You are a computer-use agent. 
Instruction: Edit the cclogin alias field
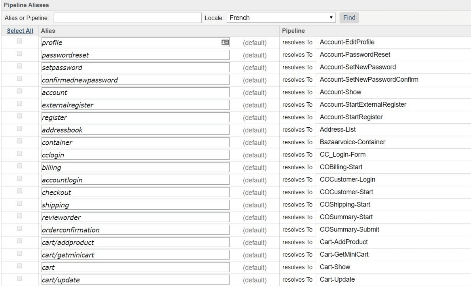[x=135, y=155]
